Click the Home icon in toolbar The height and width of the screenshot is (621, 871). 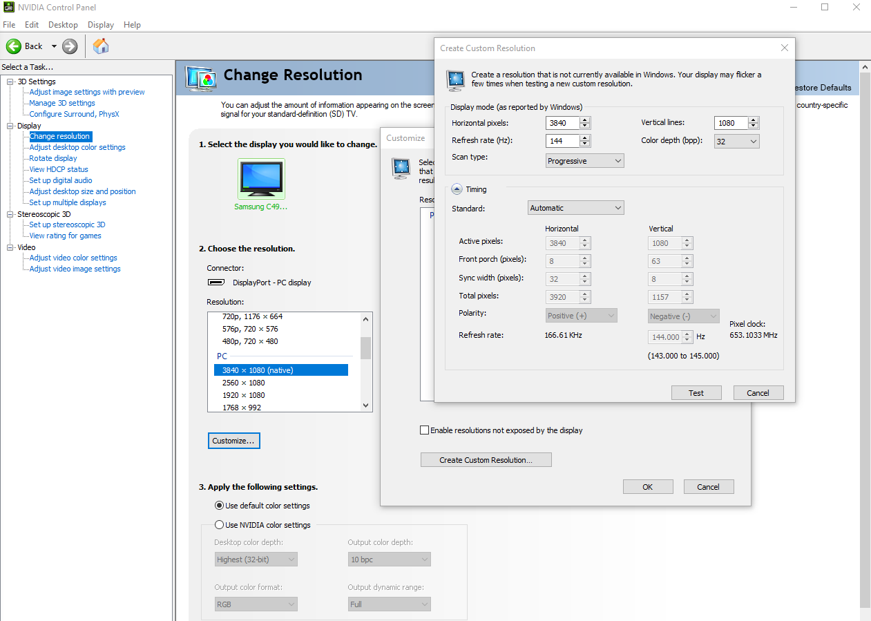(101, 46)
